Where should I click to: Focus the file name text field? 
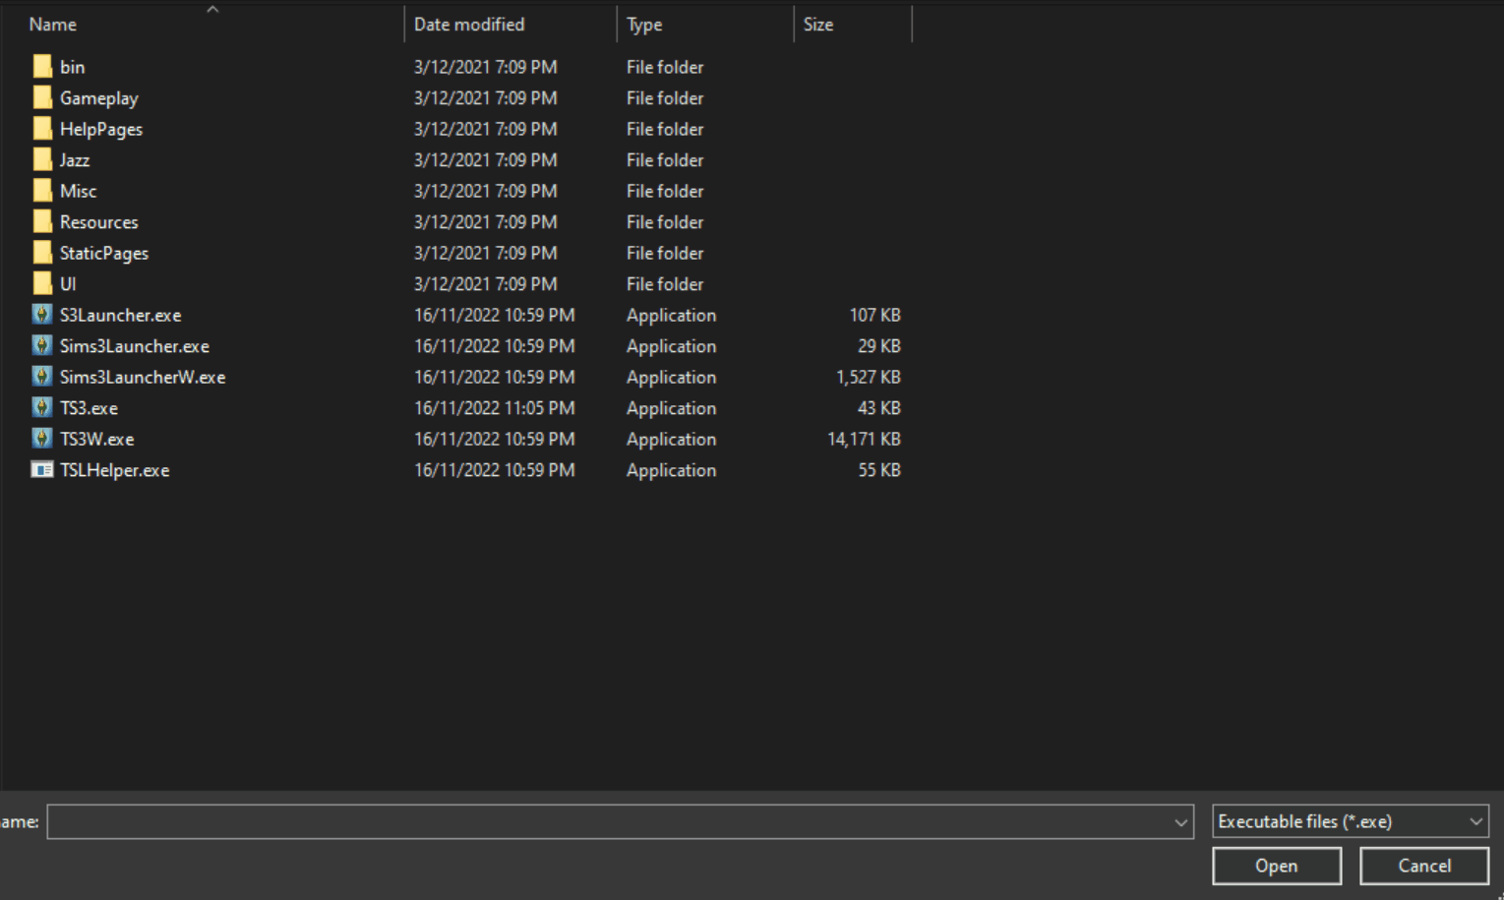610,822
